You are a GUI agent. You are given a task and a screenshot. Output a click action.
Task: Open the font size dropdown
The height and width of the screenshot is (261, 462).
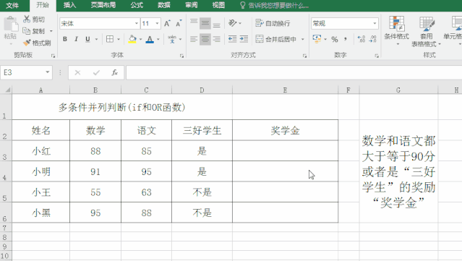click(158, 23)
